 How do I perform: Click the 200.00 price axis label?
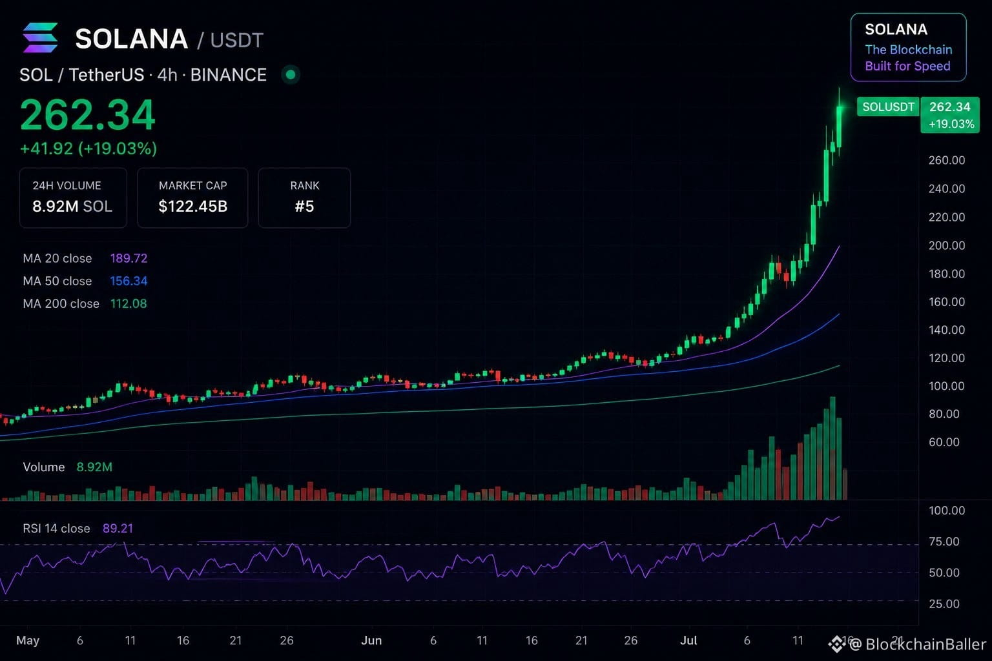click(x=946, y=245)
